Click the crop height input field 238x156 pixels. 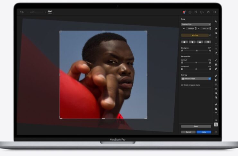tap(205, 28)
